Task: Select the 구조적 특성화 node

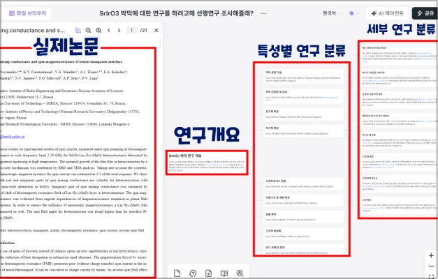Action: (x=302, y=234)
